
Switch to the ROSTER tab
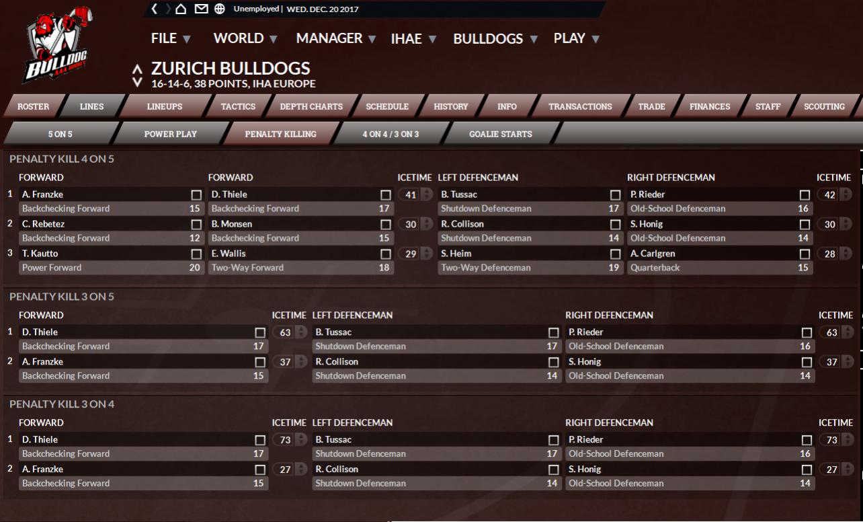33,106
